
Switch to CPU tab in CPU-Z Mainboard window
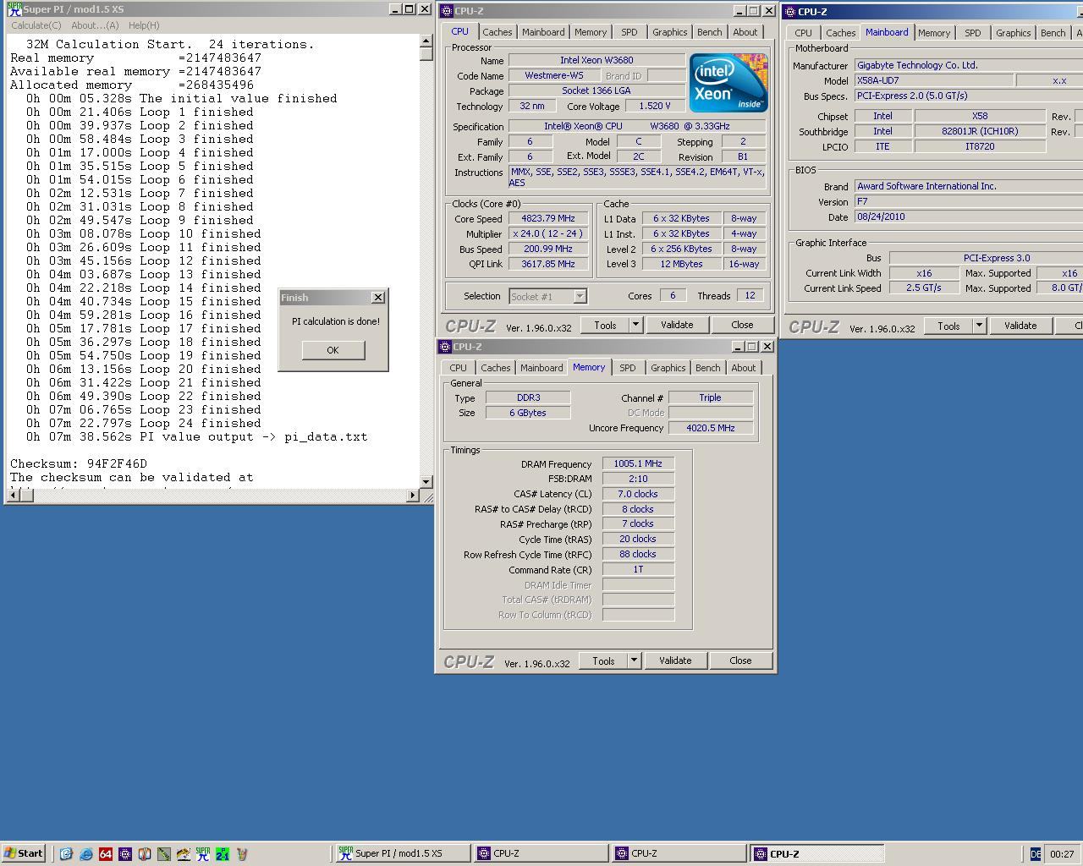tap(803, 33)
